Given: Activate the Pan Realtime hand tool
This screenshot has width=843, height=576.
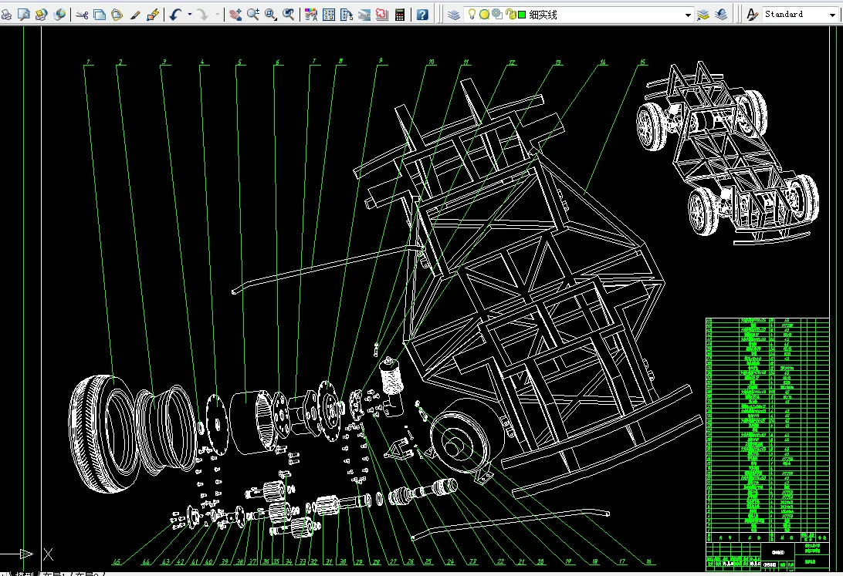Looking at the screenshot, I should click(x=235, y=15).
